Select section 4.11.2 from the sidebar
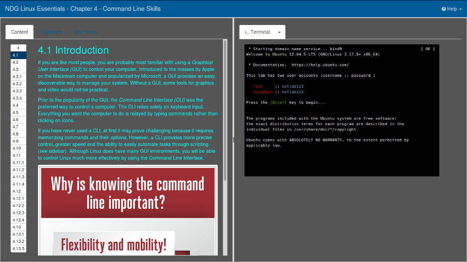The image size is (467, 262). click(18, 169)
